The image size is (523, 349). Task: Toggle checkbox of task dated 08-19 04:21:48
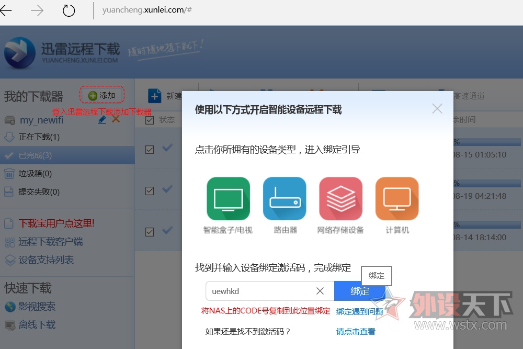coord(150,191)
